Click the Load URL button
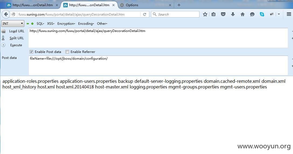The width and height of the screenshot is (293, 154). coord(17,31)
